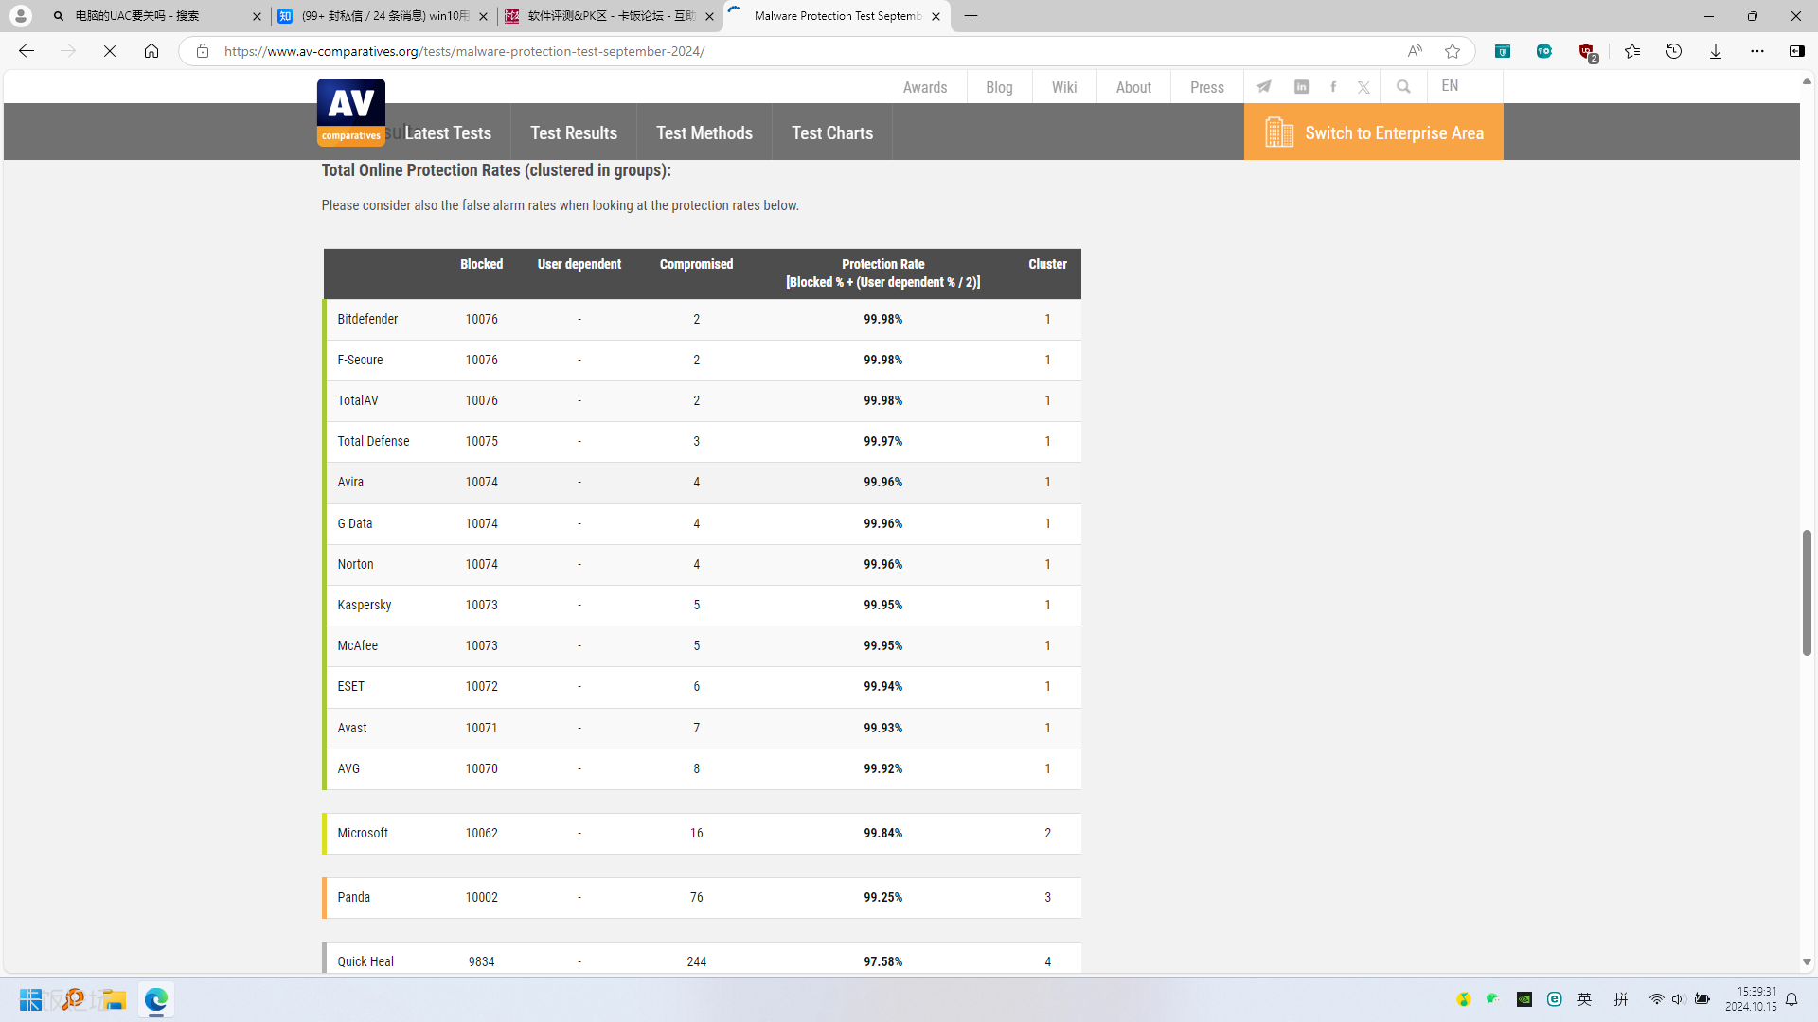Click the Bitdefender row name
Viewport: 1818px width, 1022px height.
click(367, 319)
